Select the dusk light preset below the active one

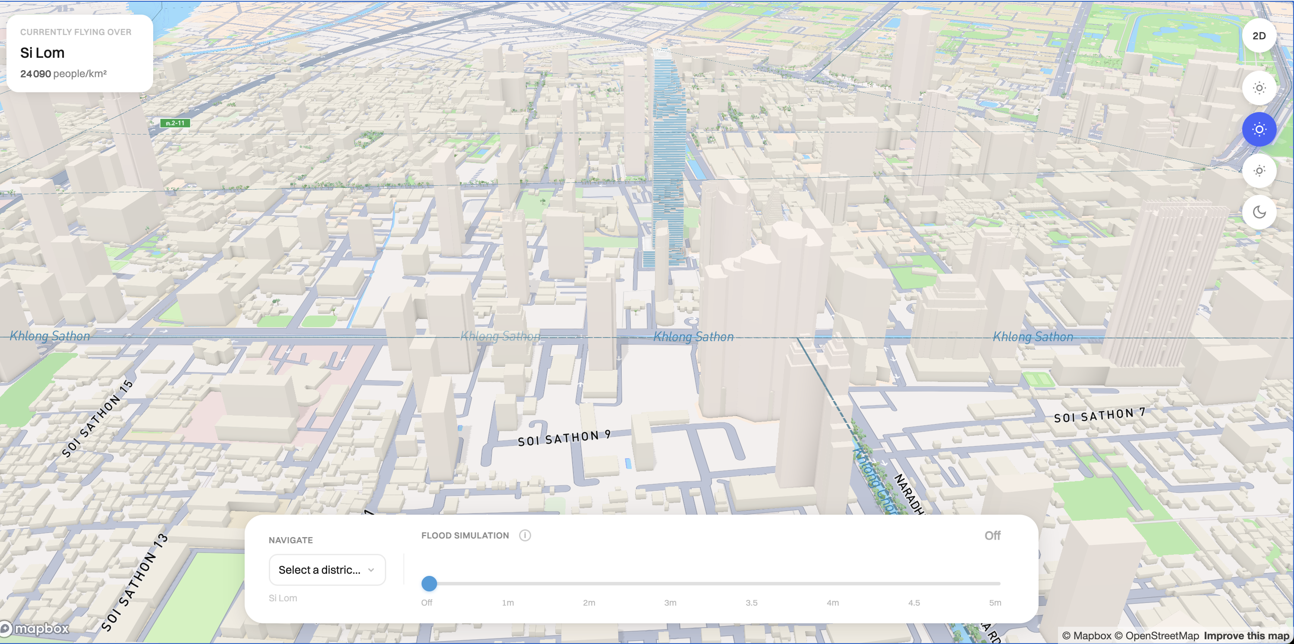(x=1259, y=171)
